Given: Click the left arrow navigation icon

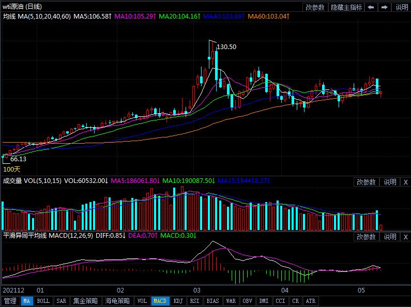Looking at the screenshot, I should point(371,7).
